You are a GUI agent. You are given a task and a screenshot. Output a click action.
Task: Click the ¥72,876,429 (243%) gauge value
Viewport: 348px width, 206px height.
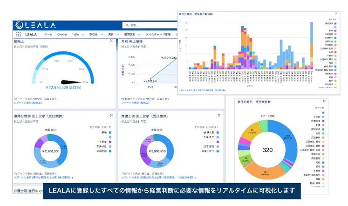[x=63, y=88]
